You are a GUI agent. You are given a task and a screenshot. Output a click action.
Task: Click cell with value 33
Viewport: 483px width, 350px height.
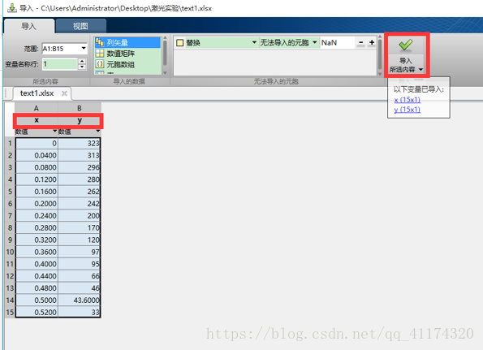(x=80, y=312)
